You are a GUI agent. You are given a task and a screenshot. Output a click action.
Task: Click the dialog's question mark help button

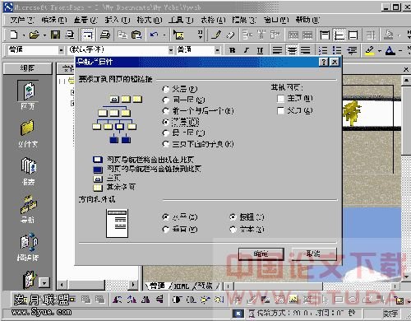(x=324, y=62)
